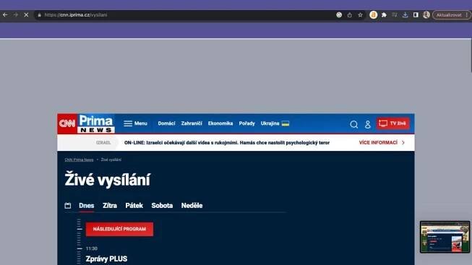Click the picture-in-picture preview thumbnail

coord(445,237)
